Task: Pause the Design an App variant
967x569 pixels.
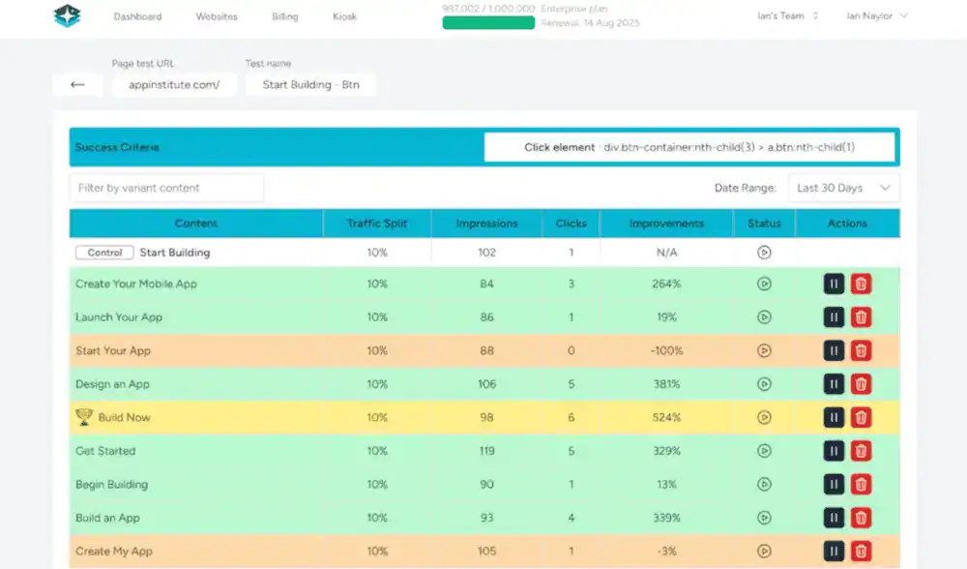Action: tap(834, 384)
